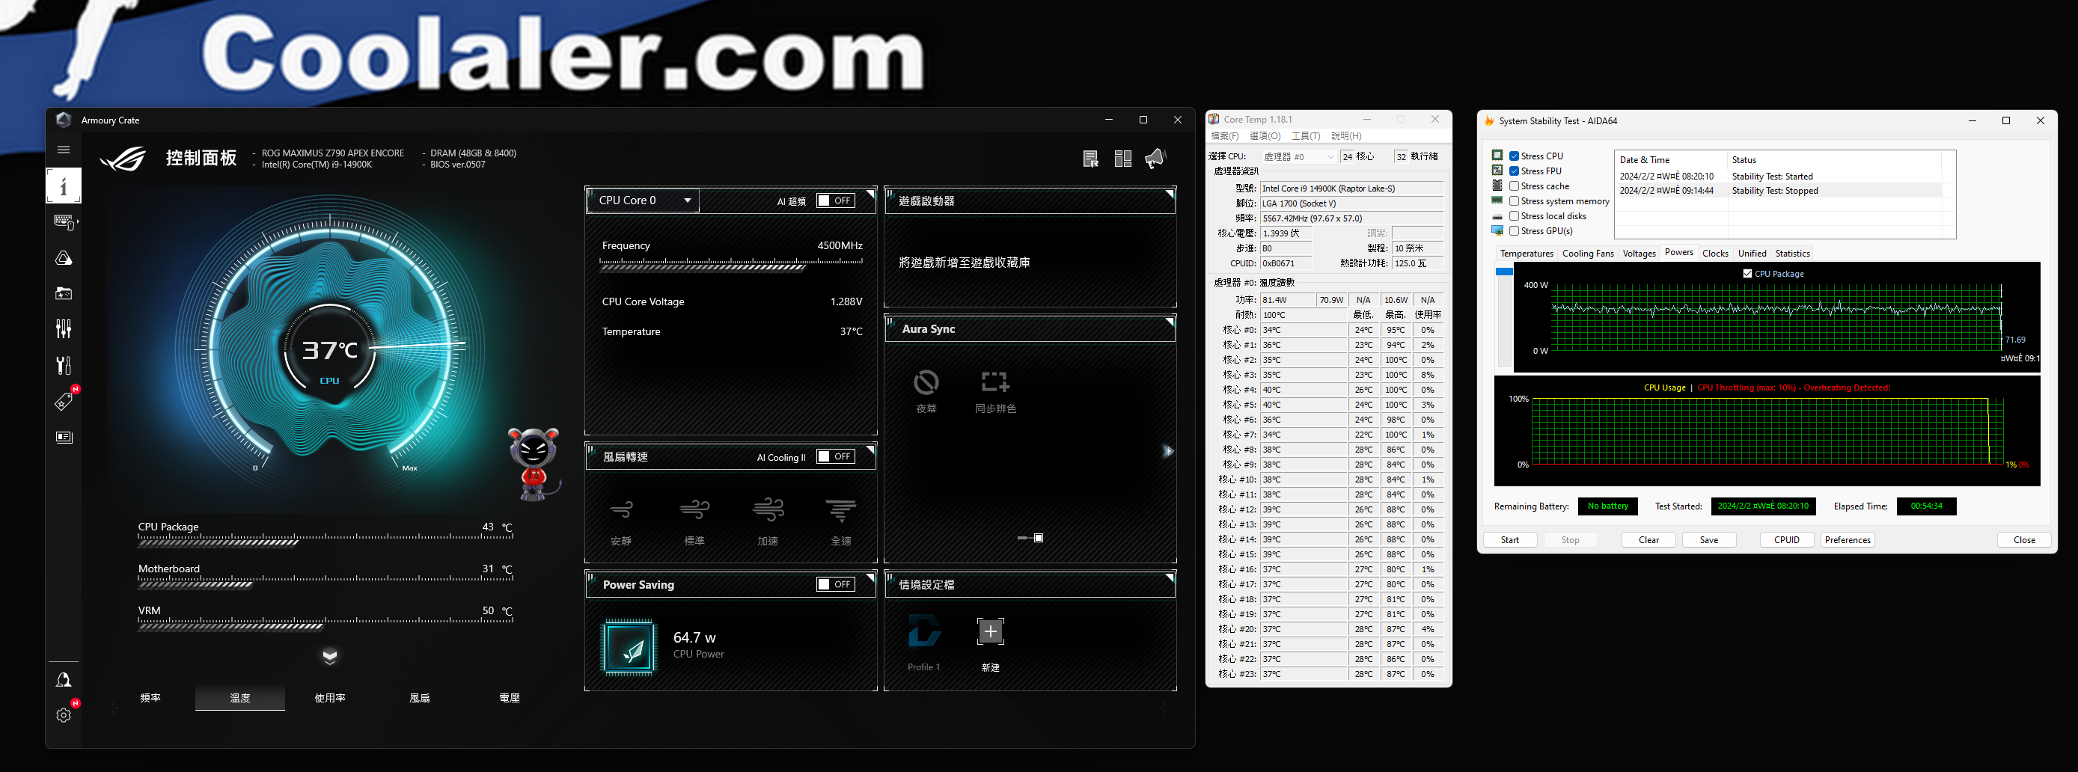Viewport: 2078px width, 772px height.
Task: Check Stress cache in AIDA64
Action: [x=1514, y=186]
